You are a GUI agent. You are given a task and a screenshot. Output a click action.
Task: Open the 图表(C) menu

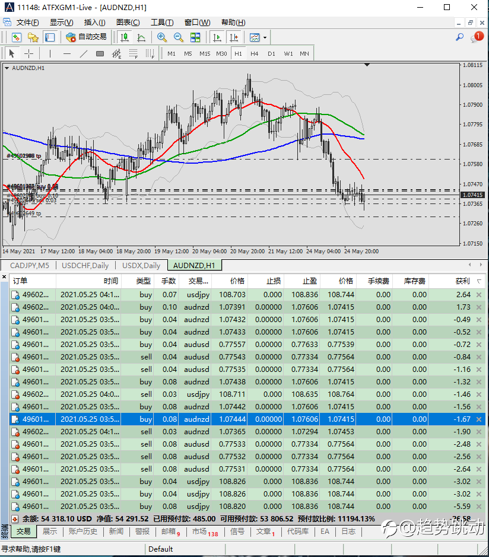[128, 23]
